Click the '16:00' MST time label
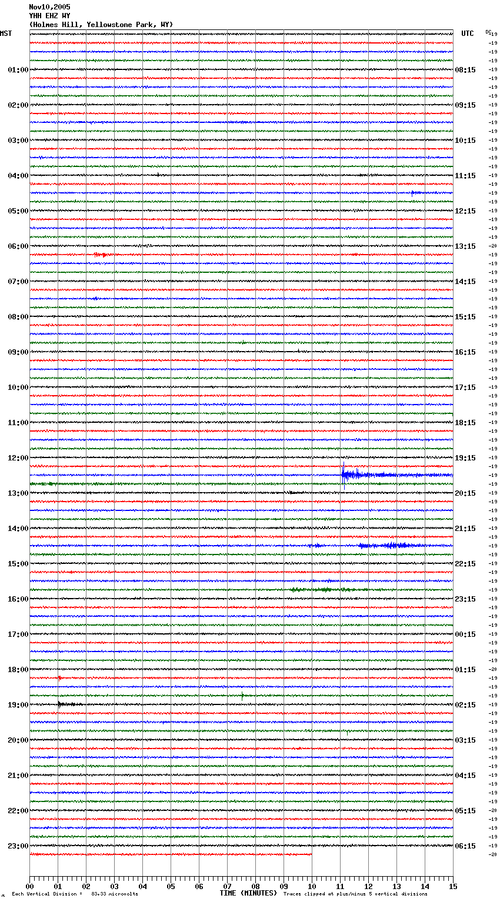The image size is (500, 902). [18, 599]
